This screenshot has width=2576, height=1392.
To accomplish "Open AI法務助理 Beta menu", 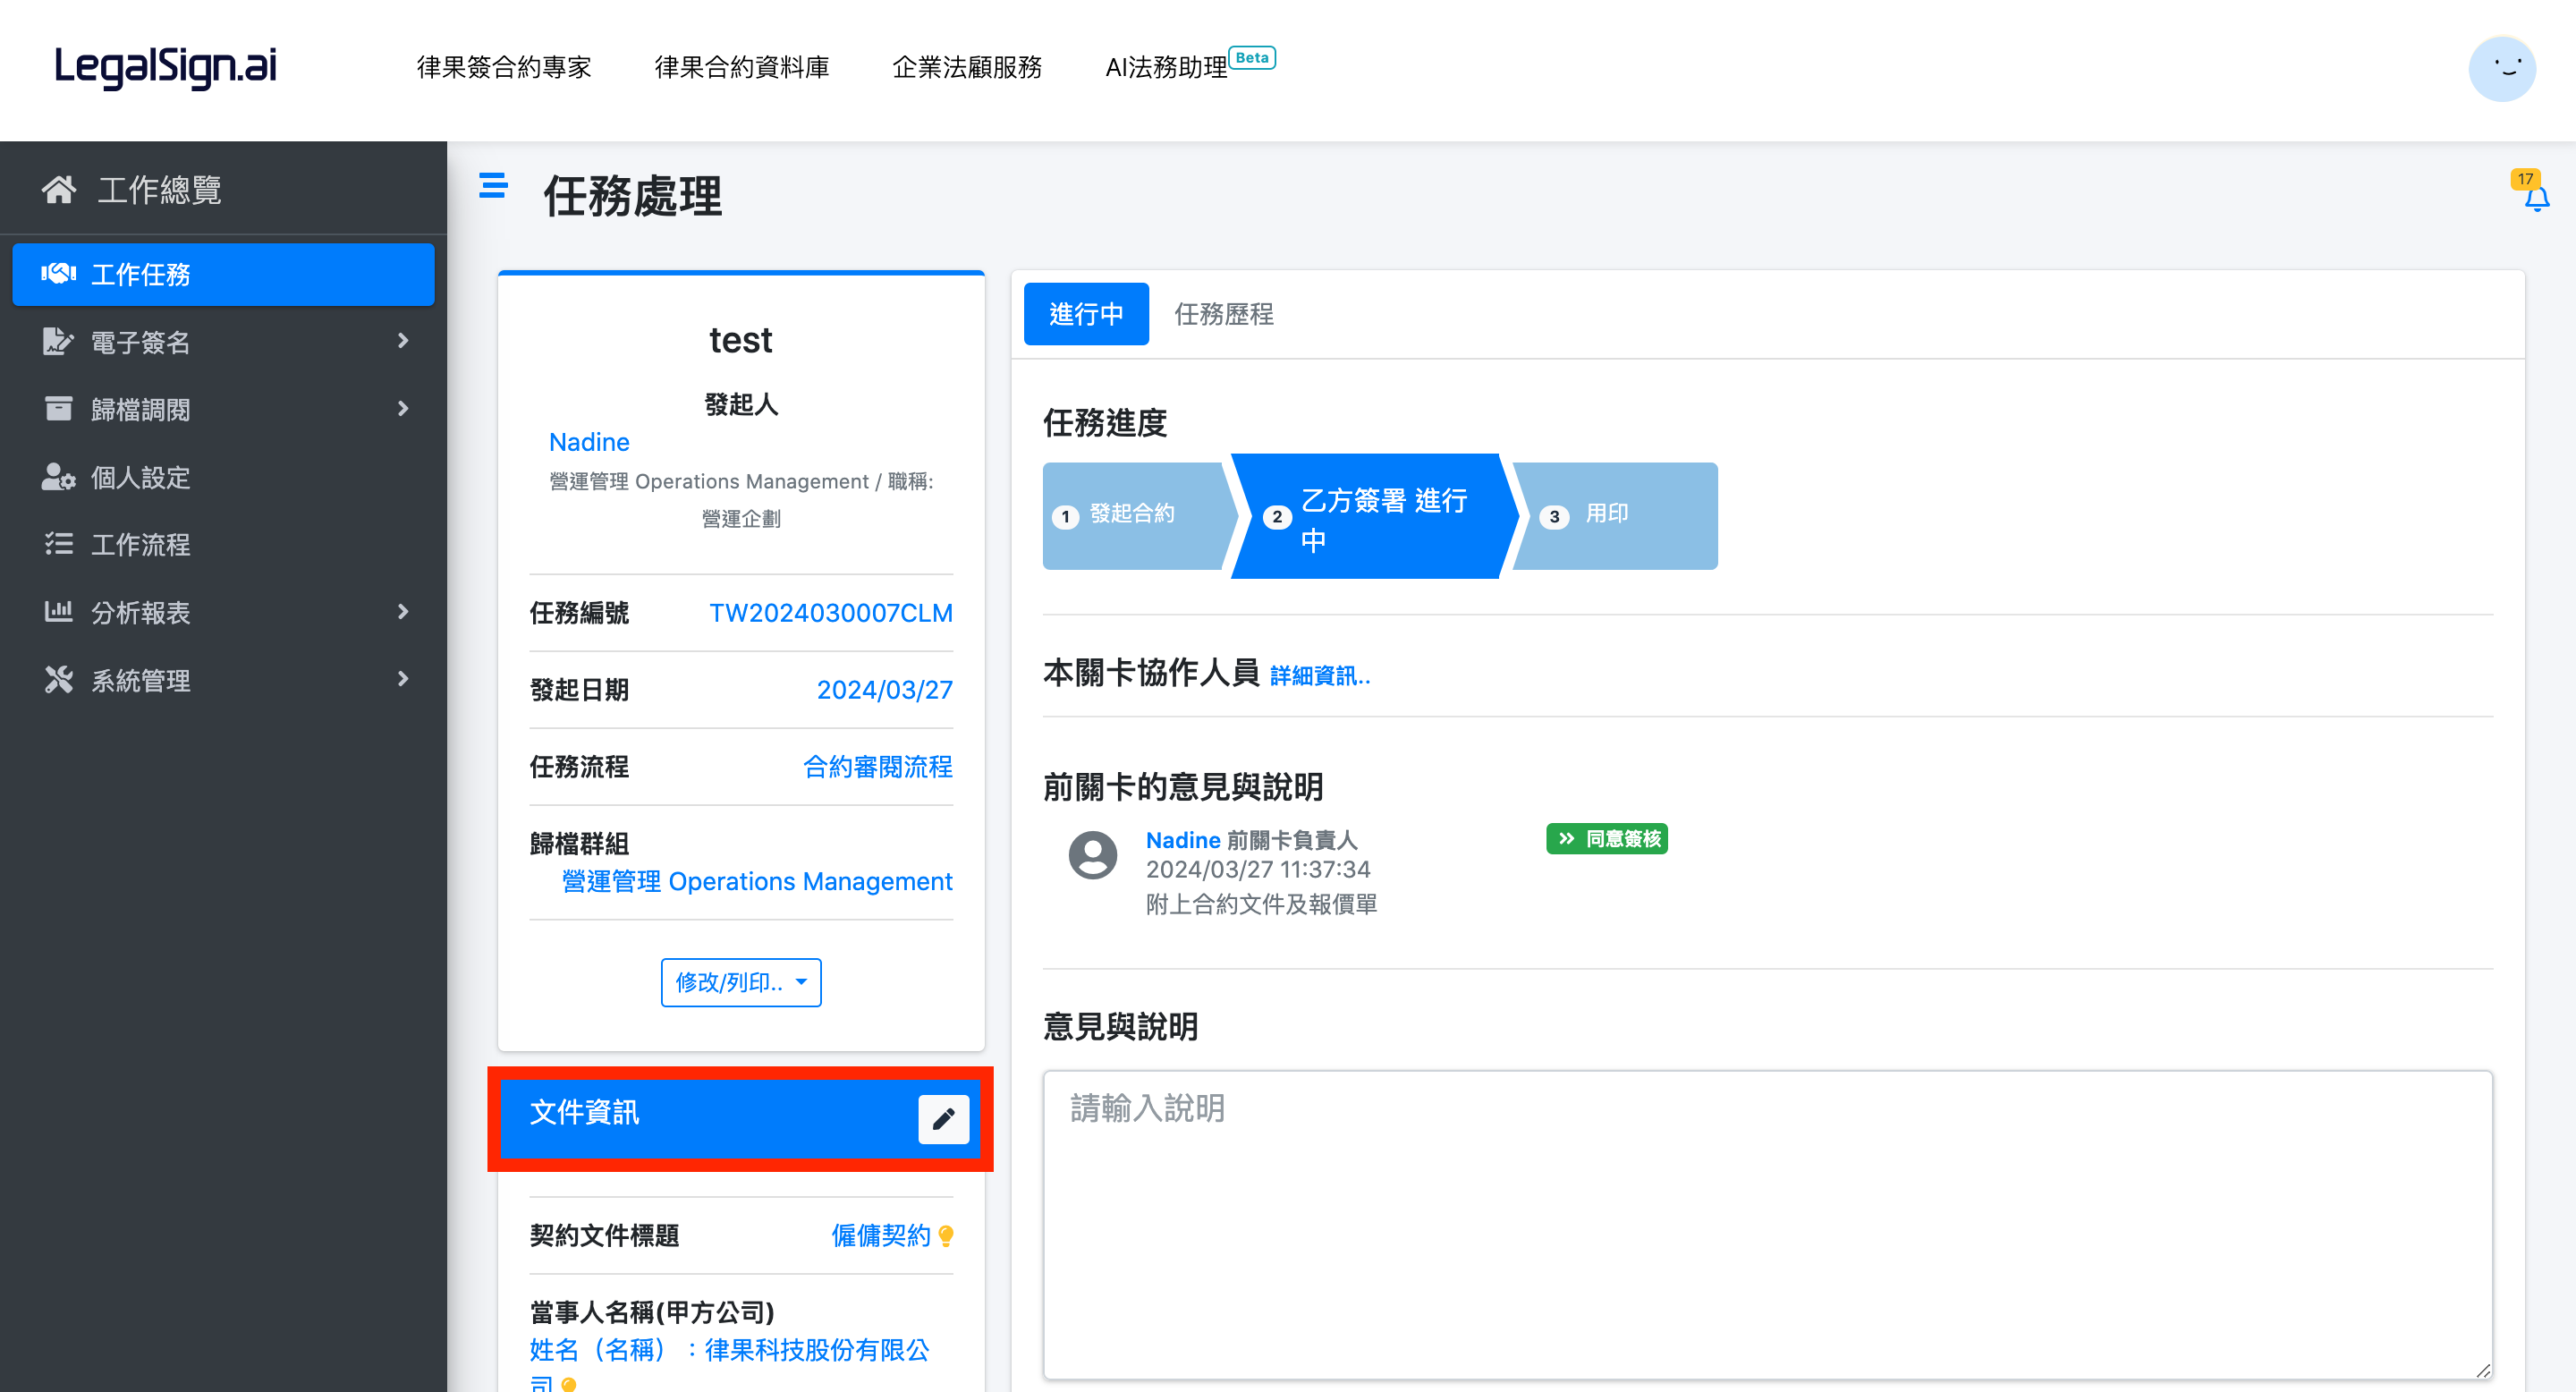I will click(1189, 65).
